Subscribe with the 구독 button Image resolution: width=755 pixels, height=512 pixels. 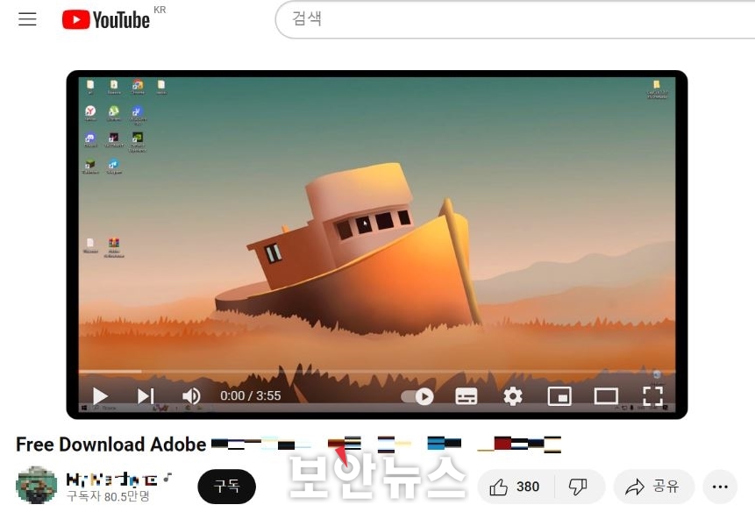pos(227,487)
